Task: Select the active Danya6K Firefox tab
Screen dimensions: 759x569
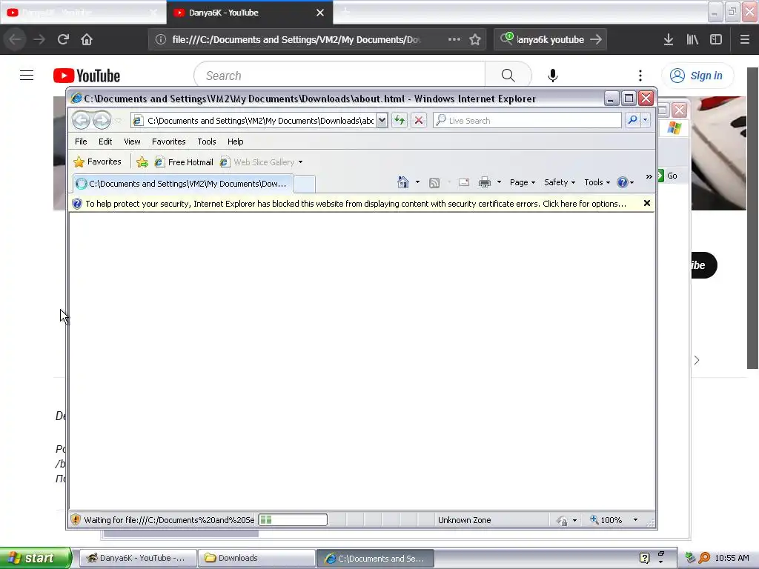Action: (x=249, y=13)
